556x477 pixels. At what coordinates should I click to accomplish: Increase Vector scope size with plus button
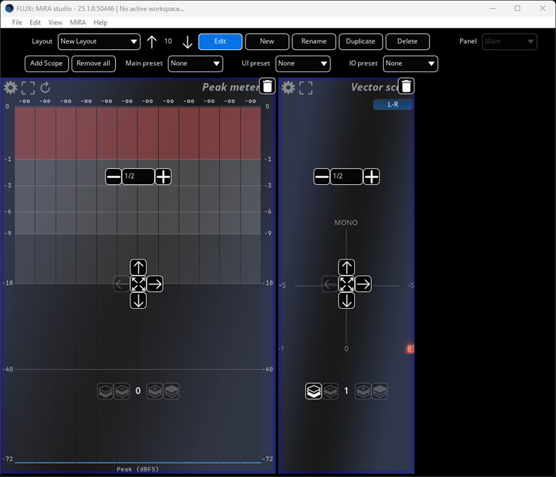coord(371,176)
